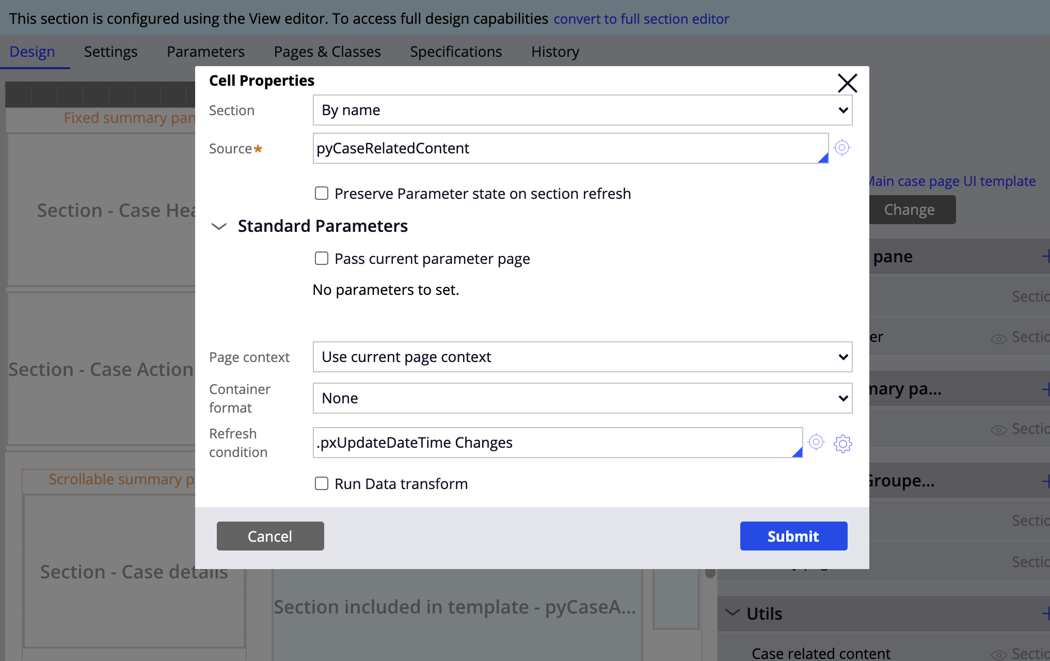Open the Page context dropdown

(x=582, y=357)
